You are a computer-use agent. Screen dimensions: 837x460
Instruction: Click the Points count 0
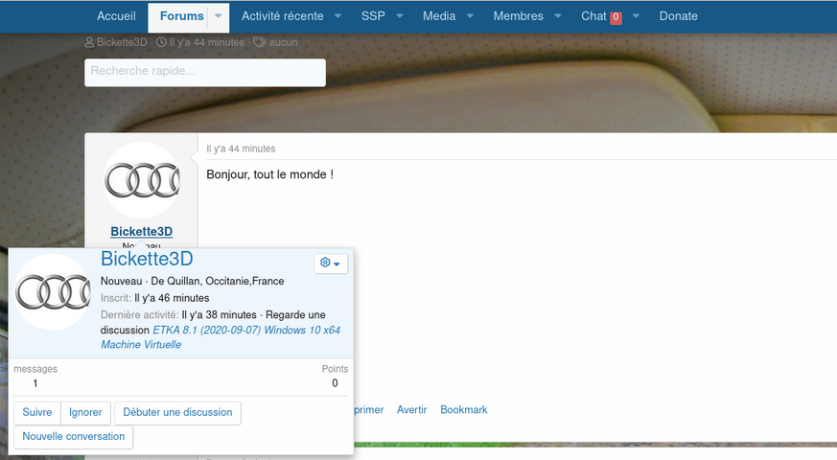click(x=335, y=383)
